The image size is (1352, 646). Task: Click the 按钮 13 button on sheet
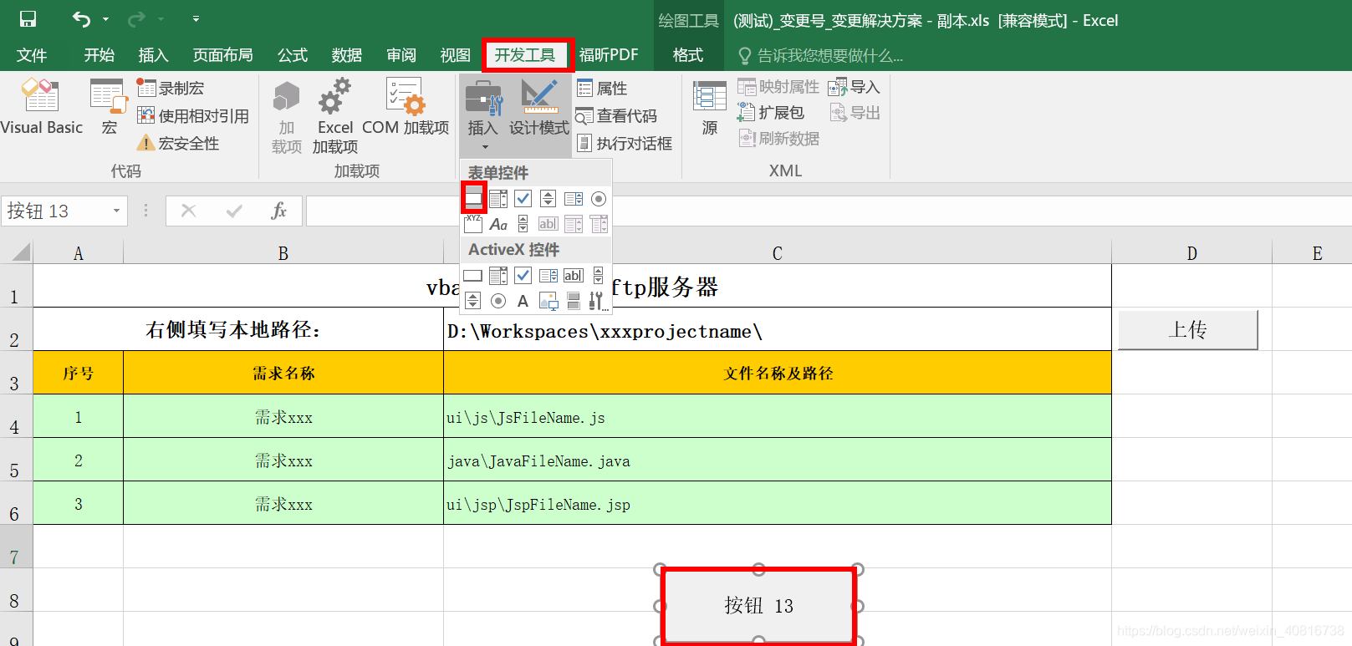tap(758, 606)
